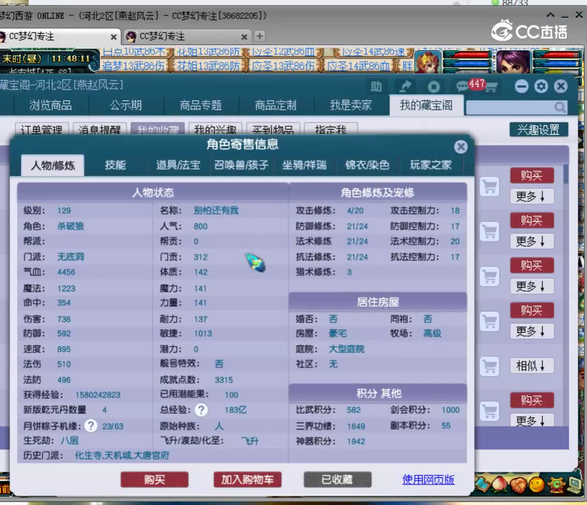587x505 pixels.
Task: Click the peach icon in game toolbar
Action: coord(500,485)
